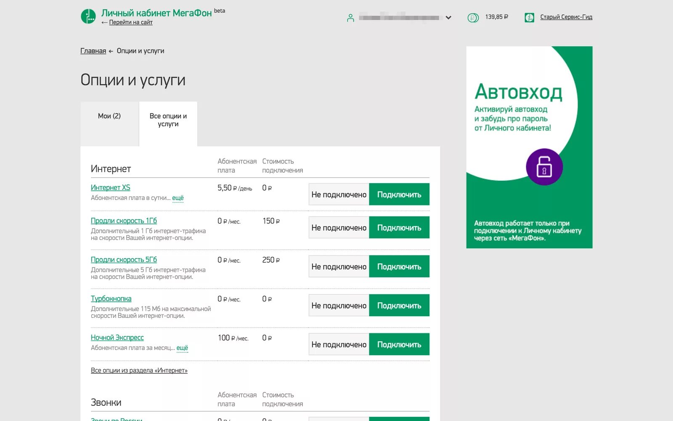Screen dimensions: 673x421
Task: Click the Стоимость подключения header in Интернет
Action: 283,166
